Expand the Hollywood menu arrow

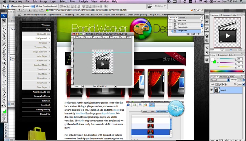(x=50, y=38)
